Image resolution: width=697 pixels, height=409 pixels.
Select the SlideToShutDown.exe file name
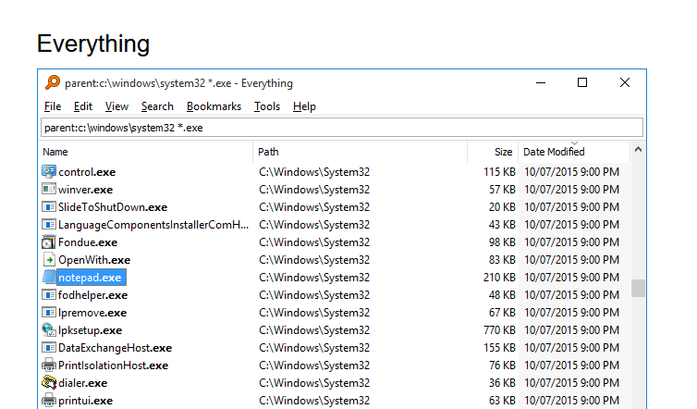pyautogui.click(x=113, y=207)
